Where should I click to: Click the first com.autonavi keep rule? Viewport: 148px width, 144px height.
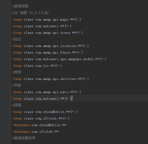pyautogui.click(x=42, y=26)
